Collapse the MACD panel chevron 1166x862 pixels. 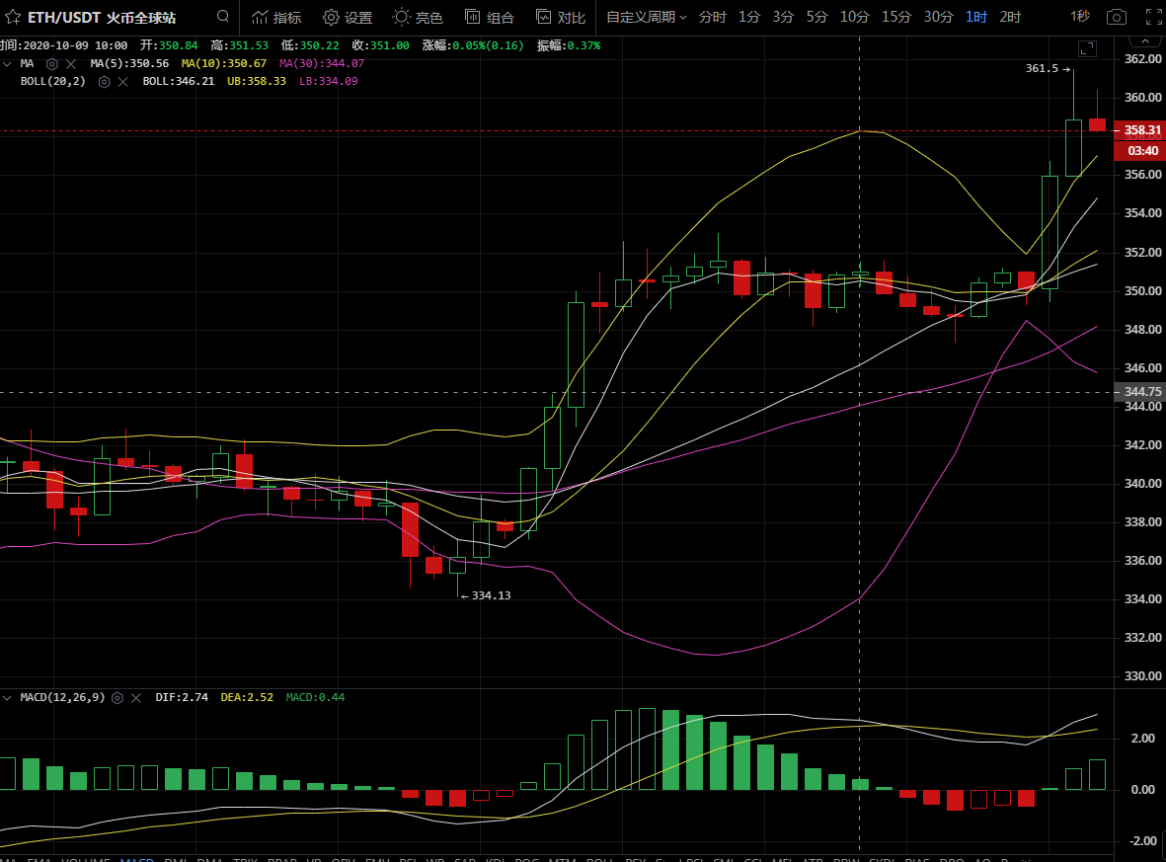coord(7,697)
